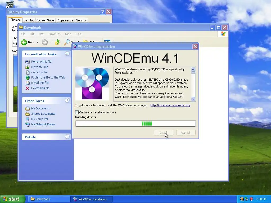Click the My Documents folder icon
This screenshot has height=203, width=271.
(x=28, y=109)
